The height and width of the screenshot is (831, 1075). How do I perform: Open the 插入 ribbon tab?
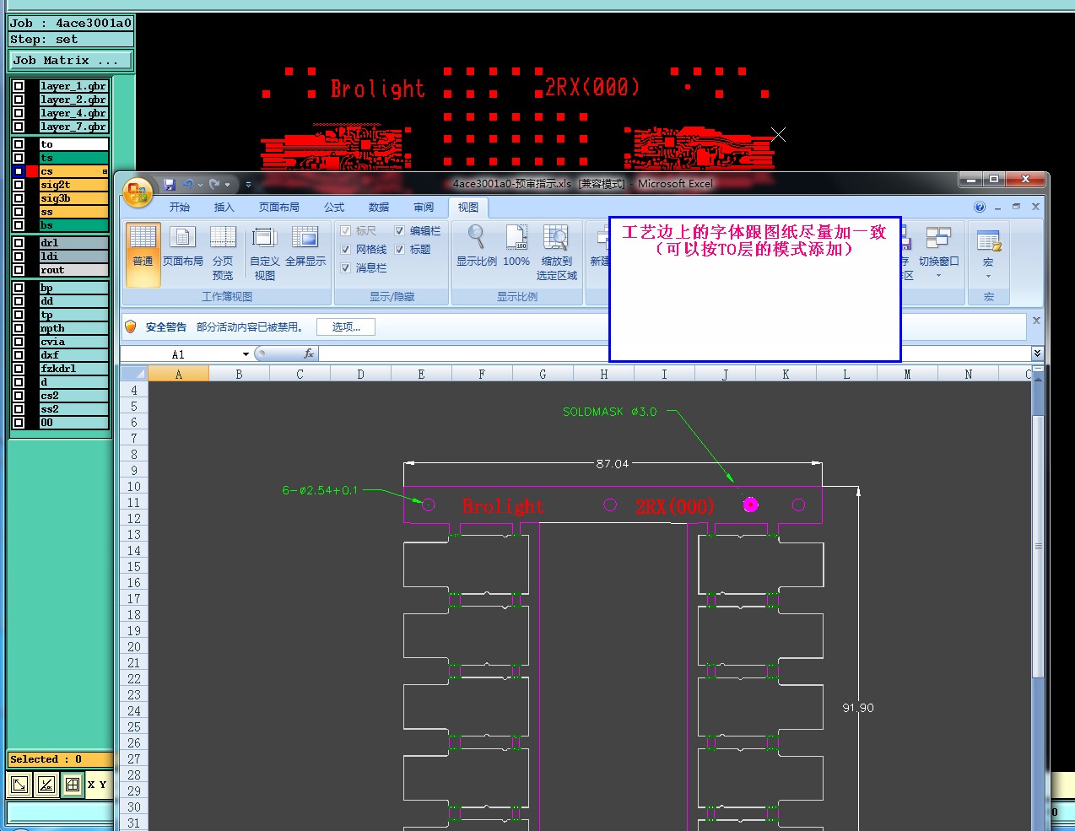click(224, 208)
